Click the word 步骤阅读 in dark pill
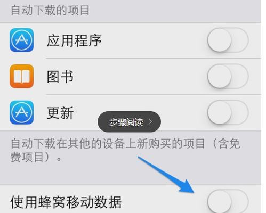This screenshot has width=266, height=213. pos(126,122)
